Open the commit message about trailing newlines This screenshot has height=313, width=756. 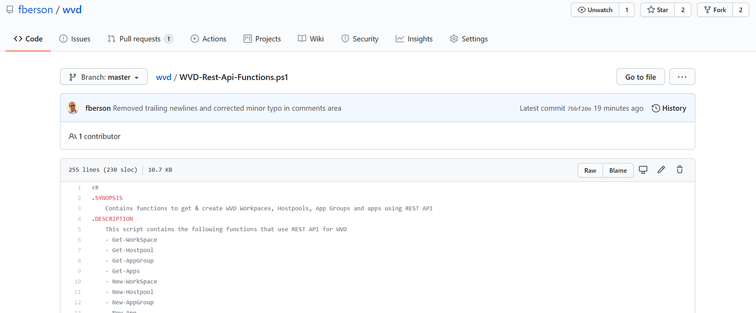[227, 108]
